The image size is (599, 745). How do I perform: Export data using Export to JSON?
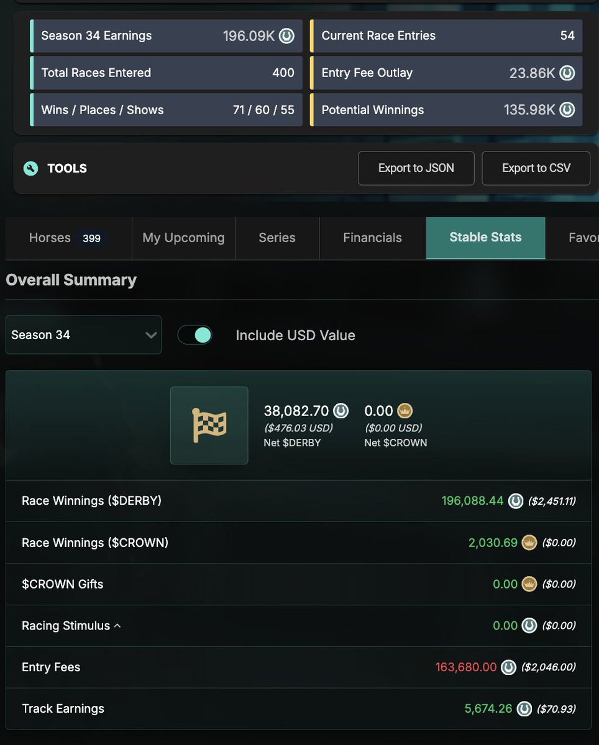(416, 168)
